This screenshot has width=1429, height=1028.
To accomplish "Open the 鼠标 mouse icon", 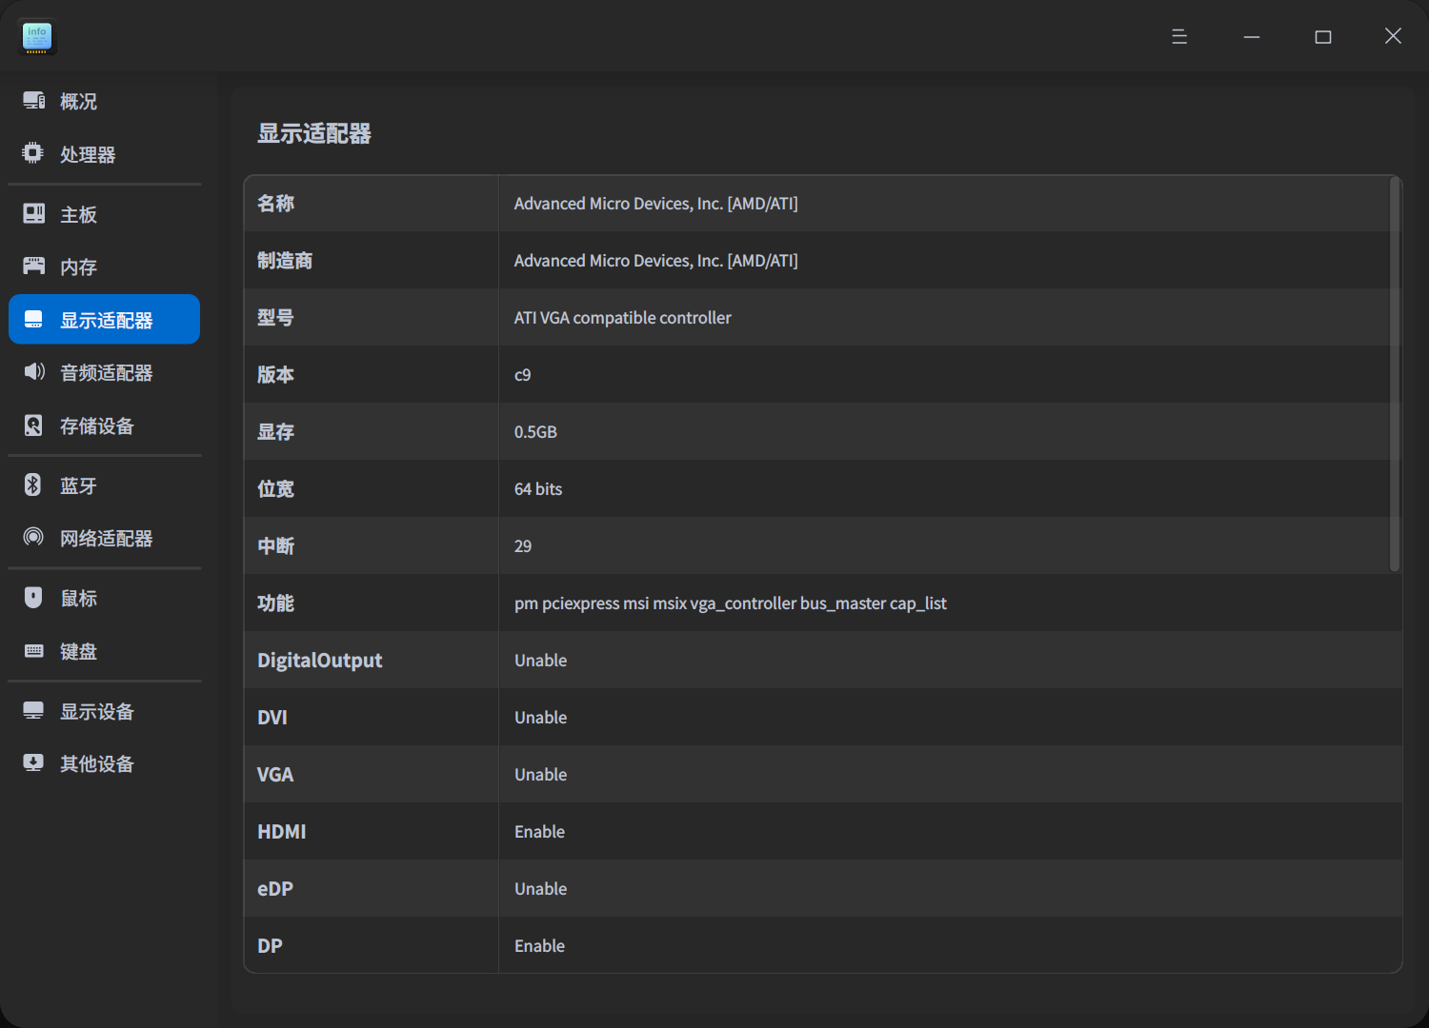I will click(x=33, y=598).
